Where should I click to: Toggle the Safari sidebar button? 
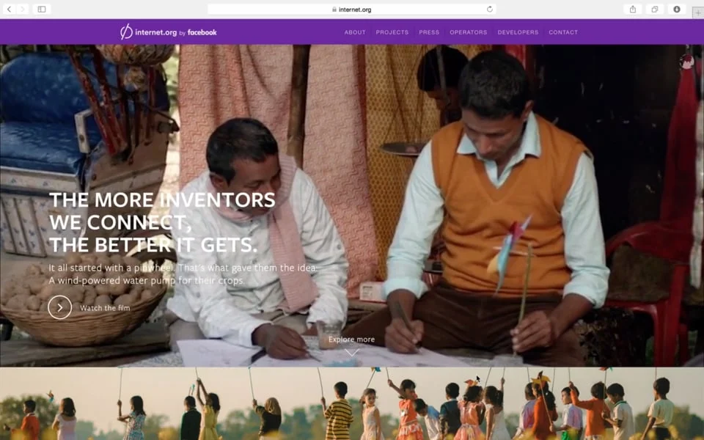tap(42, 9)
